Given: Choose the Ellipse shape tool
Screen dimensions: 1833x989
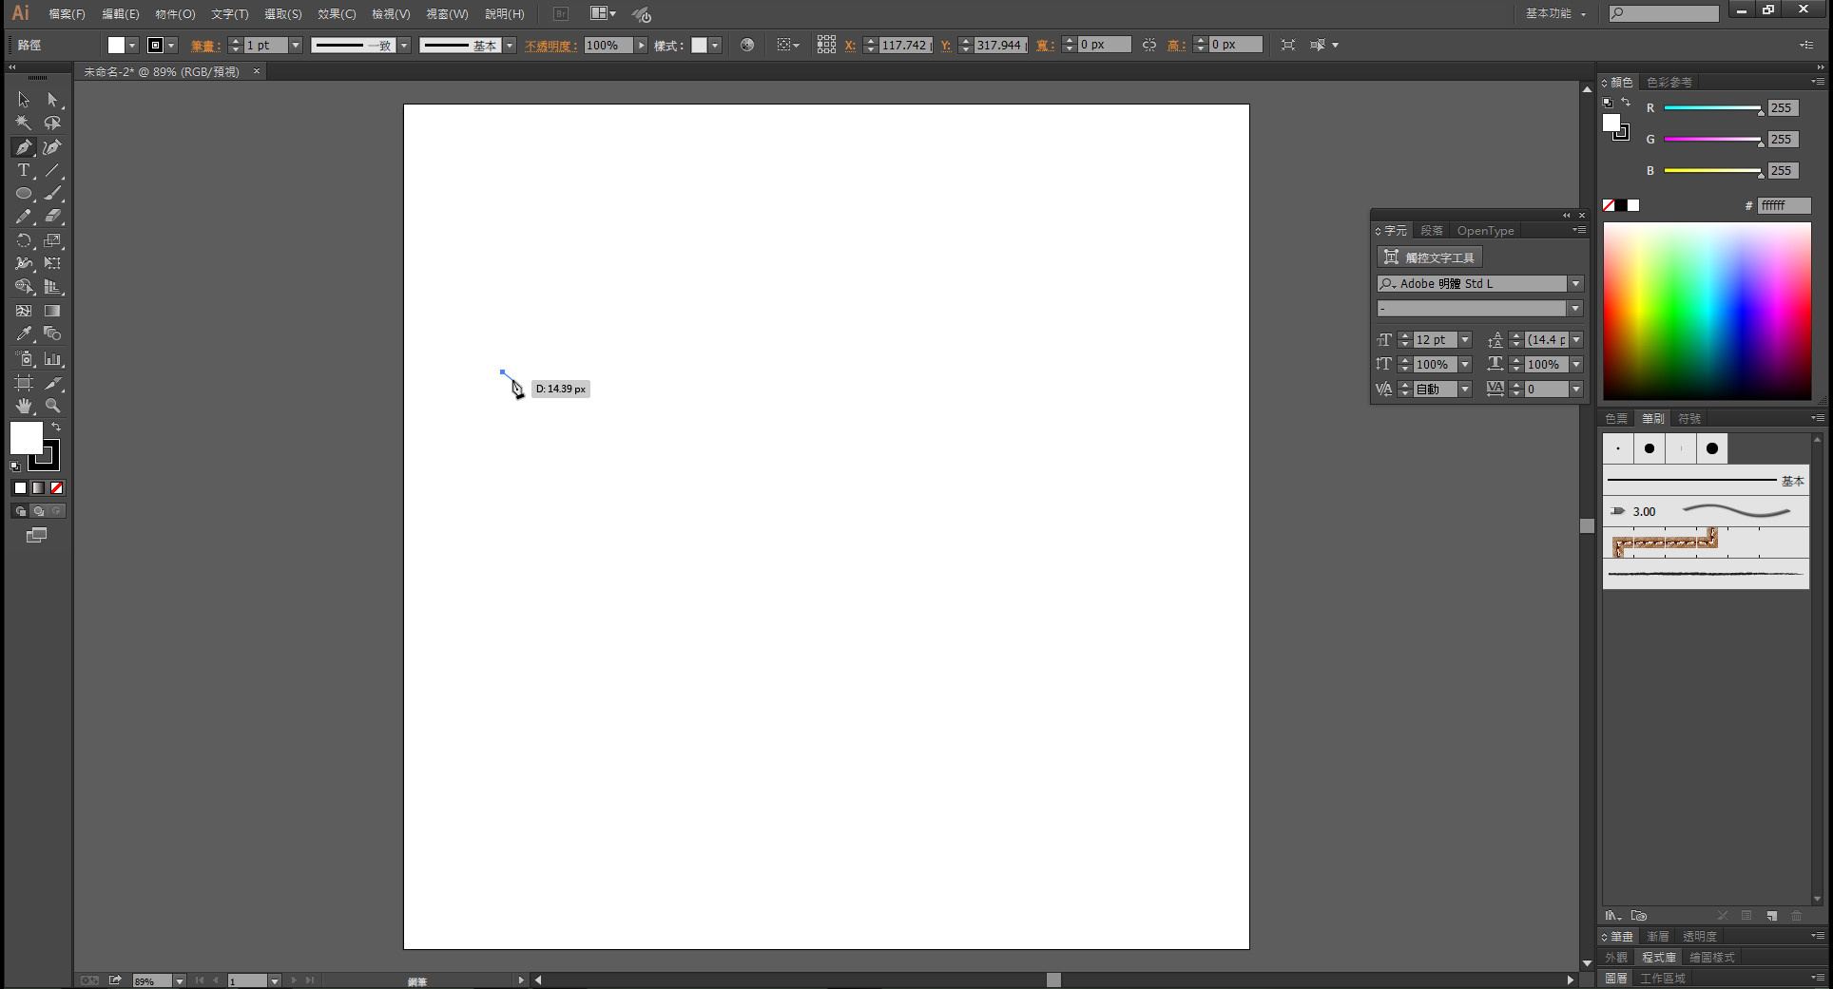Looking at the screenshot, I should pos(24,194).
